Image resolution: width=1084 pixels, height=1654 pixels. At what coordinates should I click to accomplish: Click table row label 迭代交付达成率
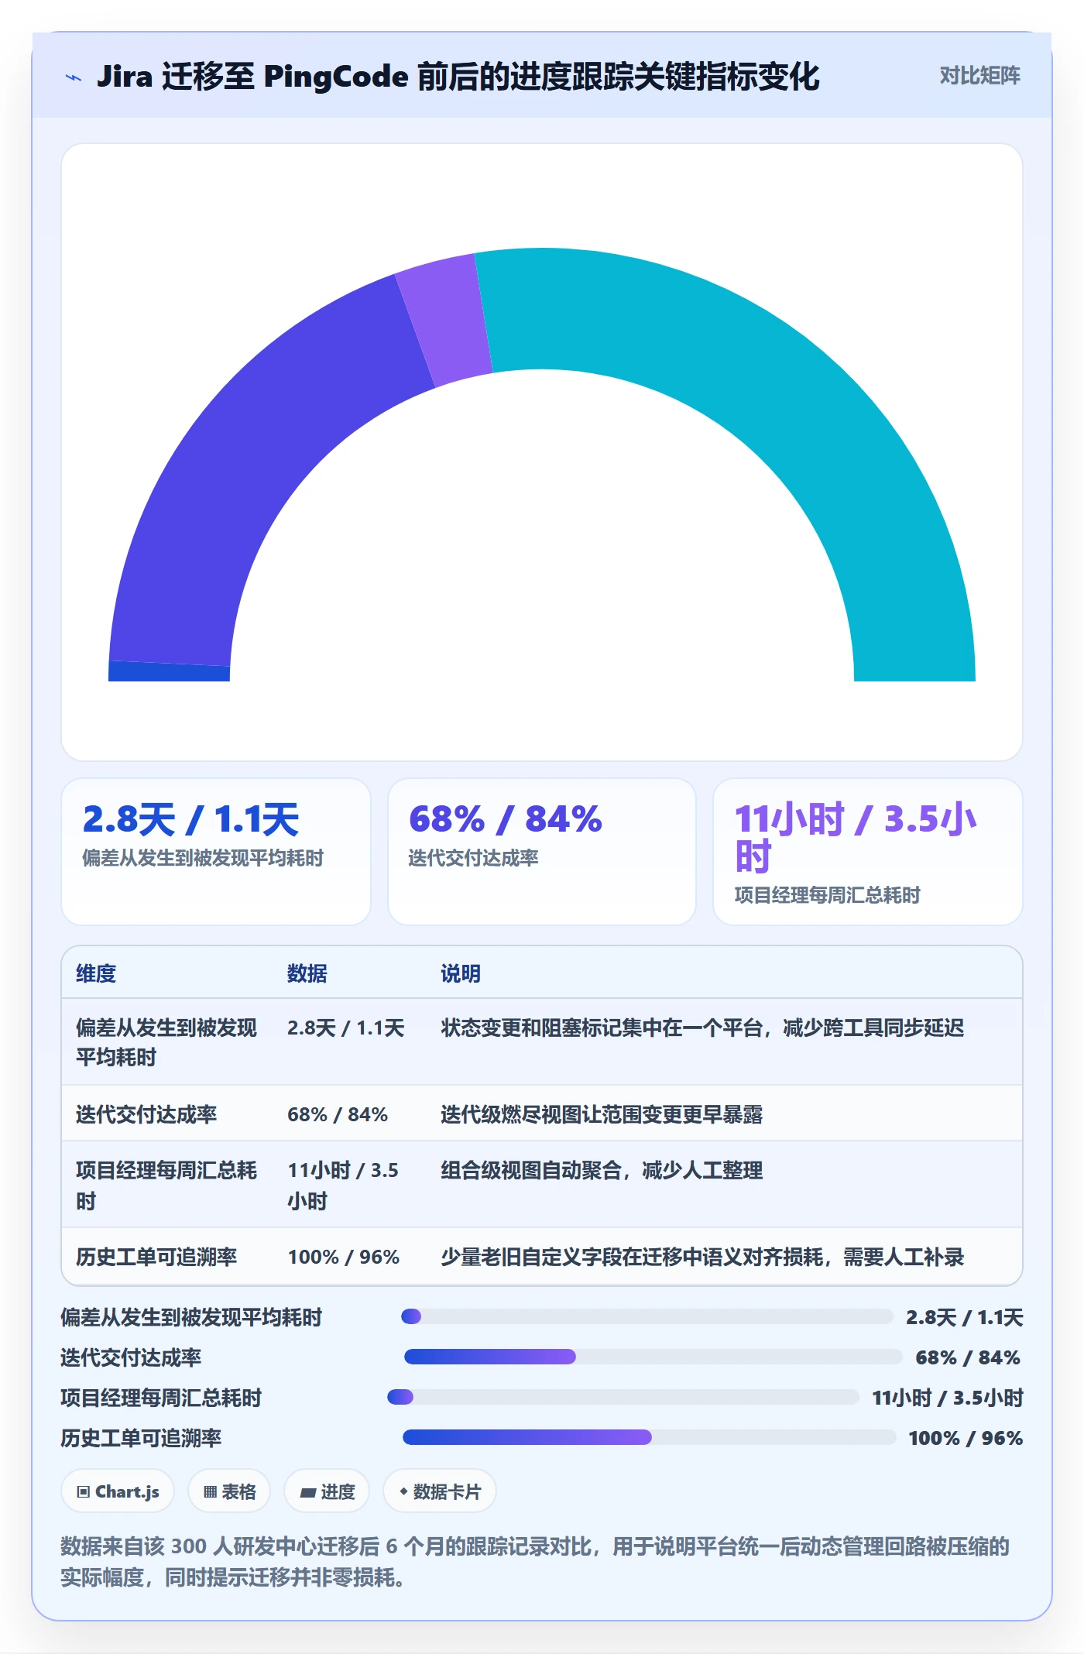pyautogui.click(x=146, y=1114)
